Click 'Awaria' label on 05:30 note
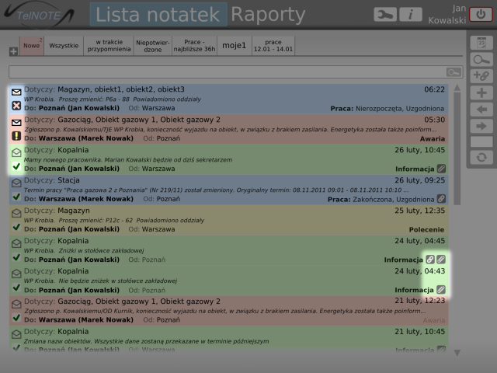 coord(433,138)
